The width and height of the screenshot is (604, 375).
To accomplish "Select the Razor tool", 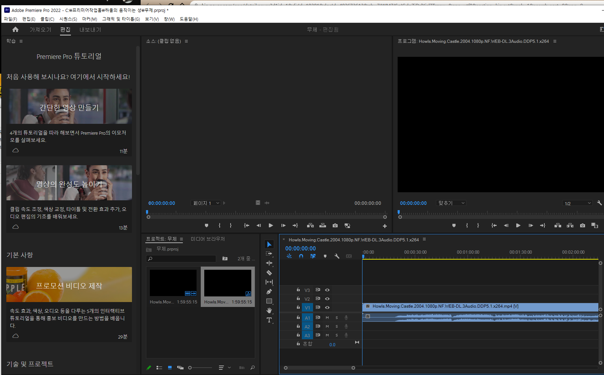I will (269, 273).
